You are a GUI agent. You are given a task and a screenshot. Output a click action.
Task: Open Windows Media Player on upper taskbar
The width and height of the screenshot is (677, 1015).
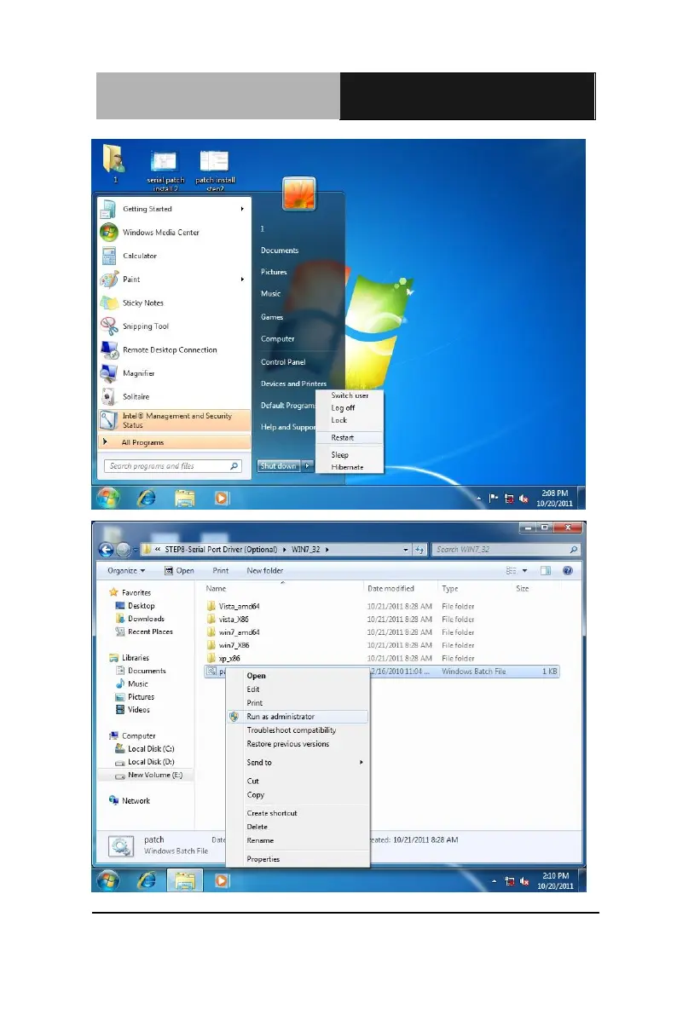click(223, 498)
